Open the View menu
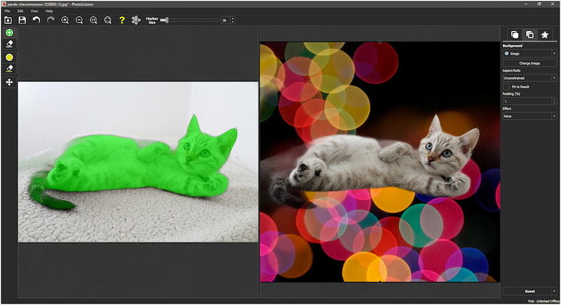The width and height of the screenshot is (561, 305). coord(34,11)
